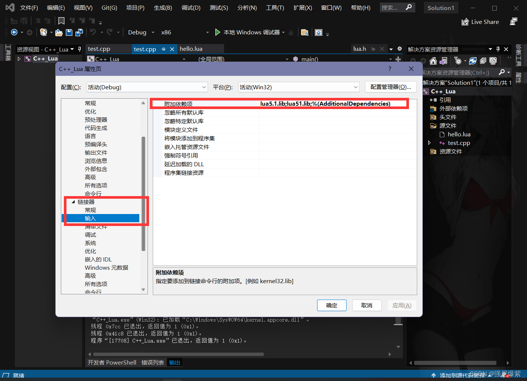527x381 pixels.
Task: Click the new project icon in toolbar
Action: click(x=43, y=32)
